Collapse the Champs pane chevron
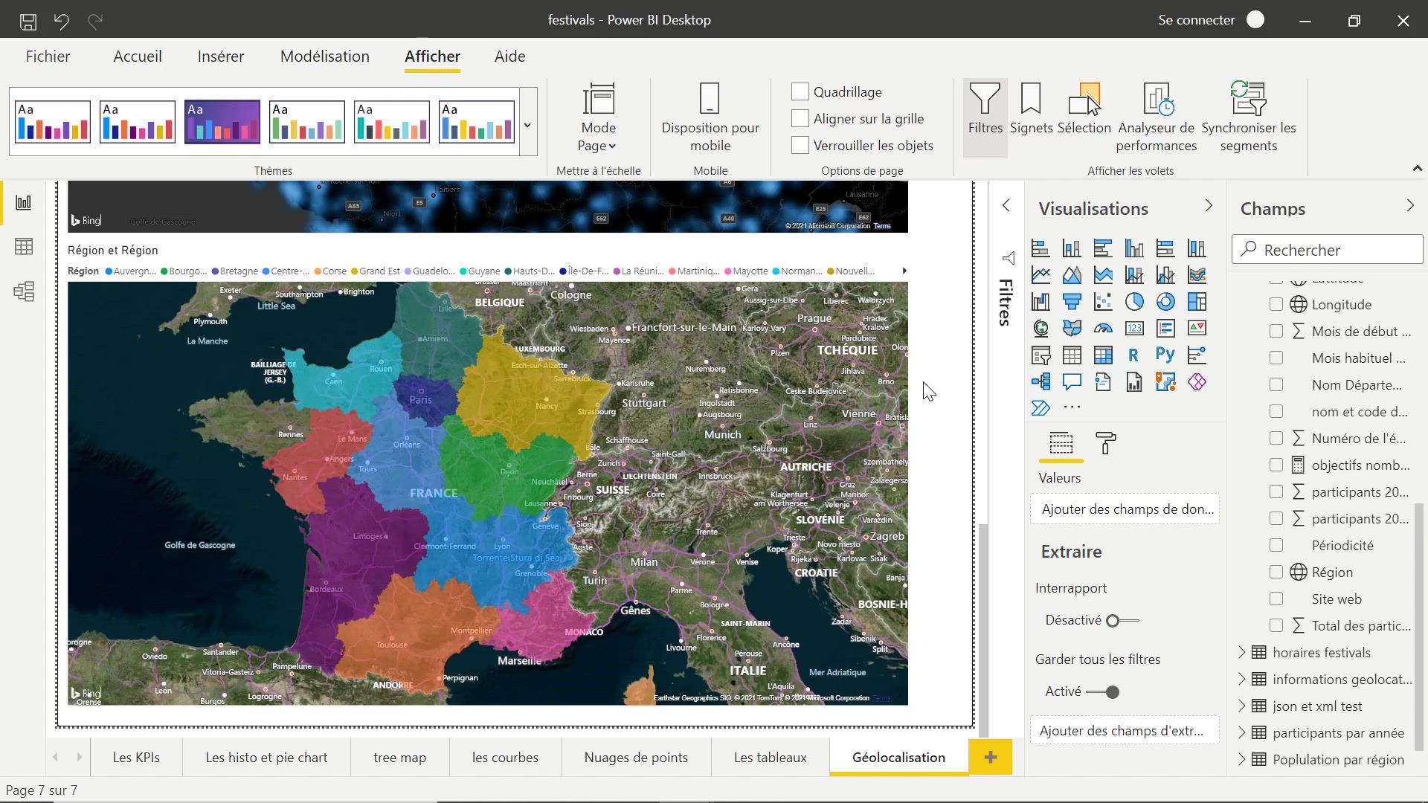1428x803 pixels. click(1410, 206)
